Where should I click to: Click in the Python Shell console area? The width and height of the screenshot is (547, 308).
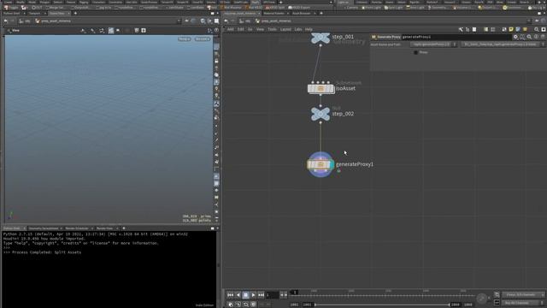(109, 269)
